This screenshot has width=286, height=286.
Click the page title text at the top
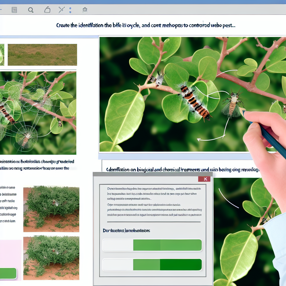(x=146, y=25)
